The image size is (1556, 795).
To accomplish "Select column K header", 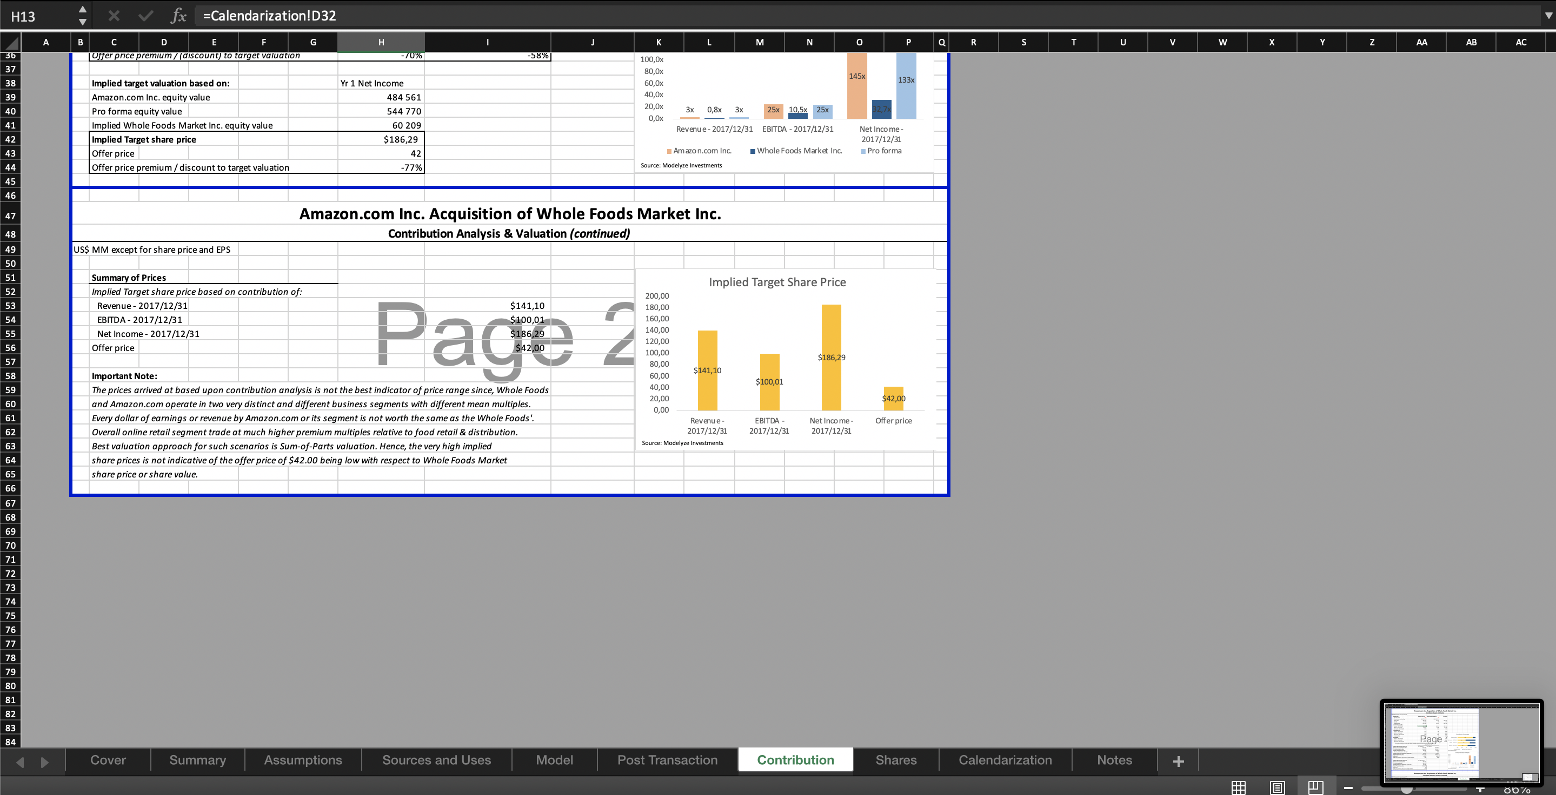I will point(659,42).
